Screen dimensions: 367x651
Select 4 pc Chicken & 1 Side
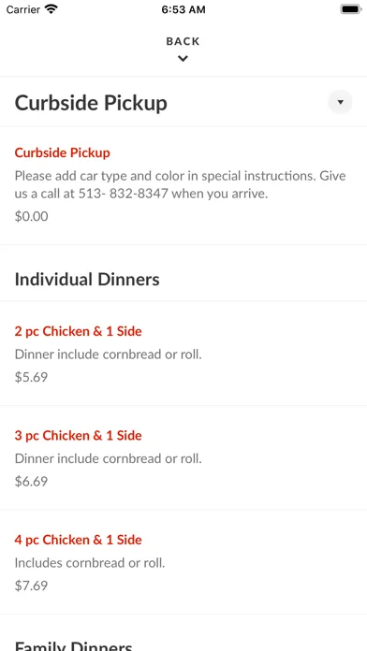pyautogui.click(x=78, y=540)
